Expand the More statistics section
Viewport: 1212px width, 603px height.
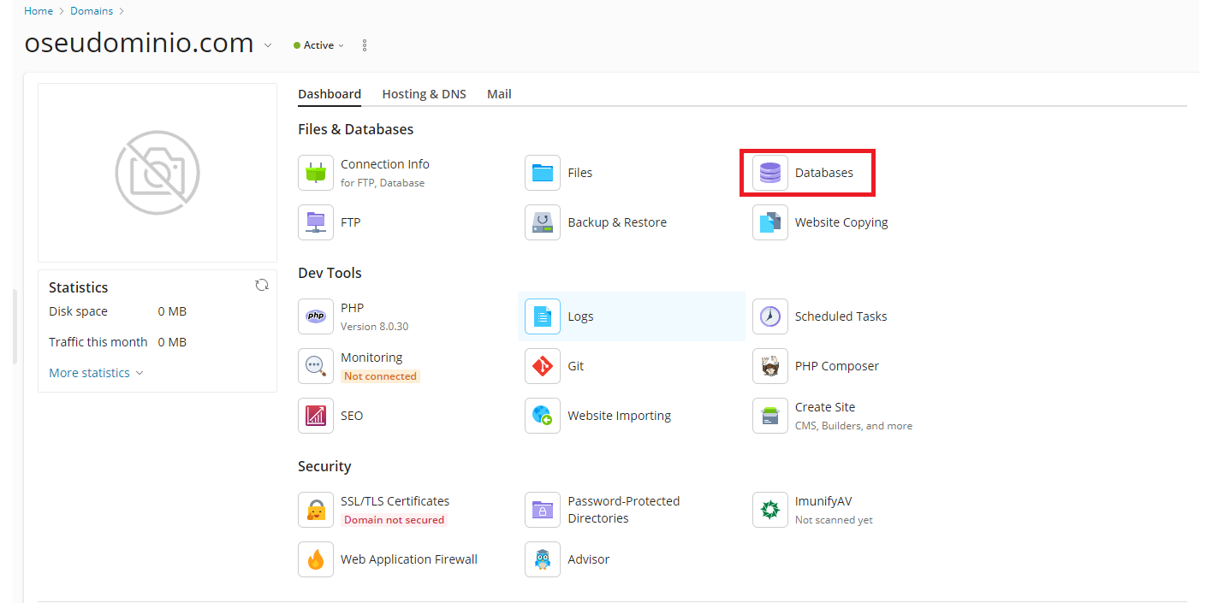tap(96, 373)
